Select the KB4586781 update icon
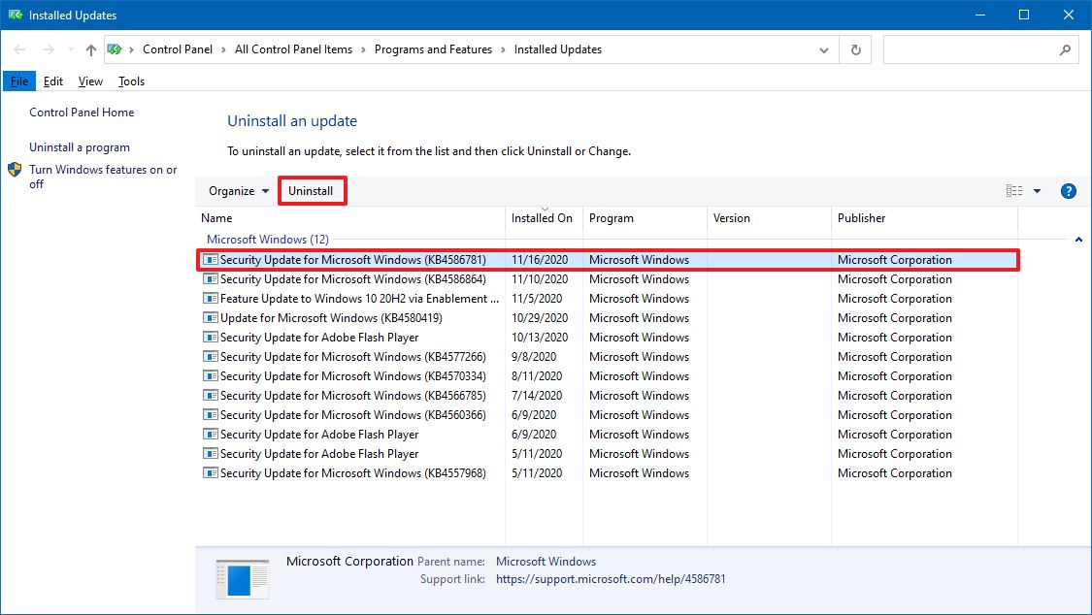The width and height of the screenshot is (1092, 615). coord(211,260)
